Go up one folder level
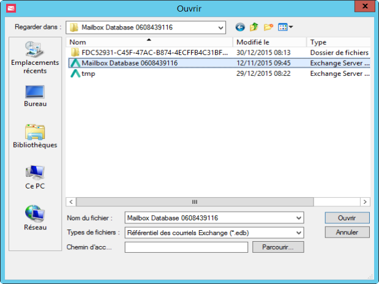This screenshot has height=284, width=379. tap(254, 27)
